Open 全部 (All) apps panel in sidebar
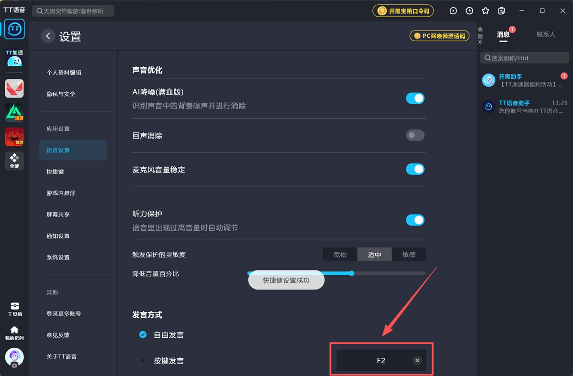Viewport: 573px width, 376px height. tap(14, 161)
